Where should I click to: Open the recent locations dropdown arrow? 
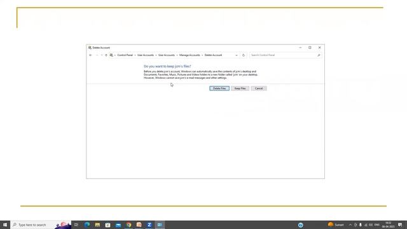(102, 55)
